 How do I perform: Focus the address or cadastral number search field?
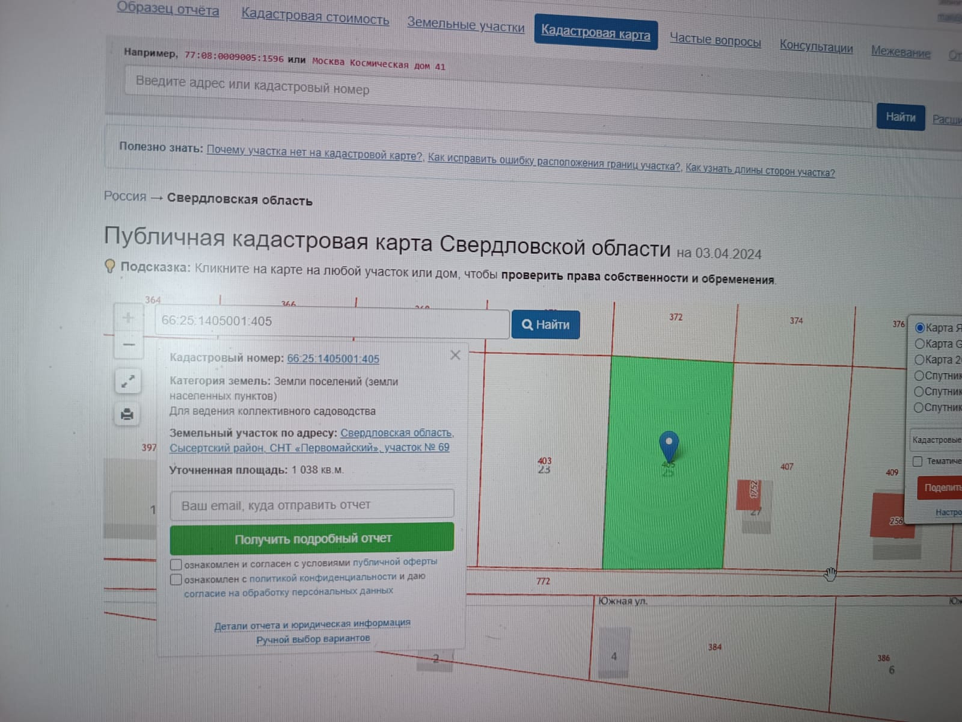pos(498,96)
